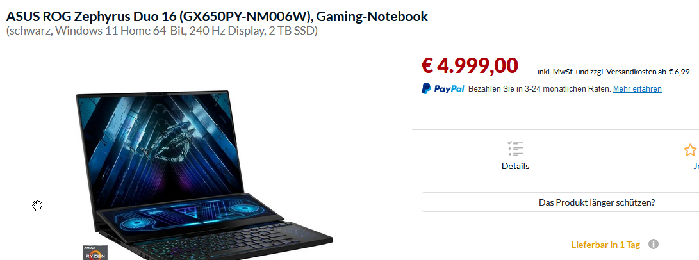Click the PayPal logo
Viewport: 699px width, 260px height.
tap(443, 89)
